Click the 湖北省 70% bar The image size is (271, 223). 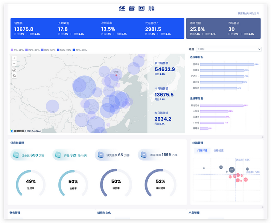[221, 82]
